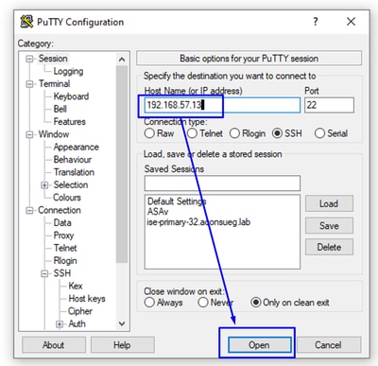
Task: Click the PuTTY icon in the title bar
Action: tap(26, 22)
